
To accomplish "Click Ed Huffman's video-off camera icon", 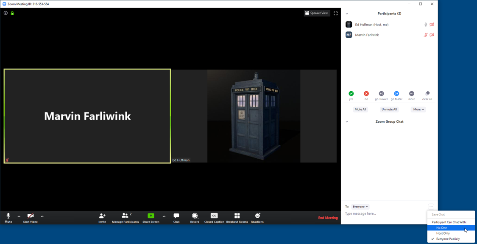I will (432, 25).
